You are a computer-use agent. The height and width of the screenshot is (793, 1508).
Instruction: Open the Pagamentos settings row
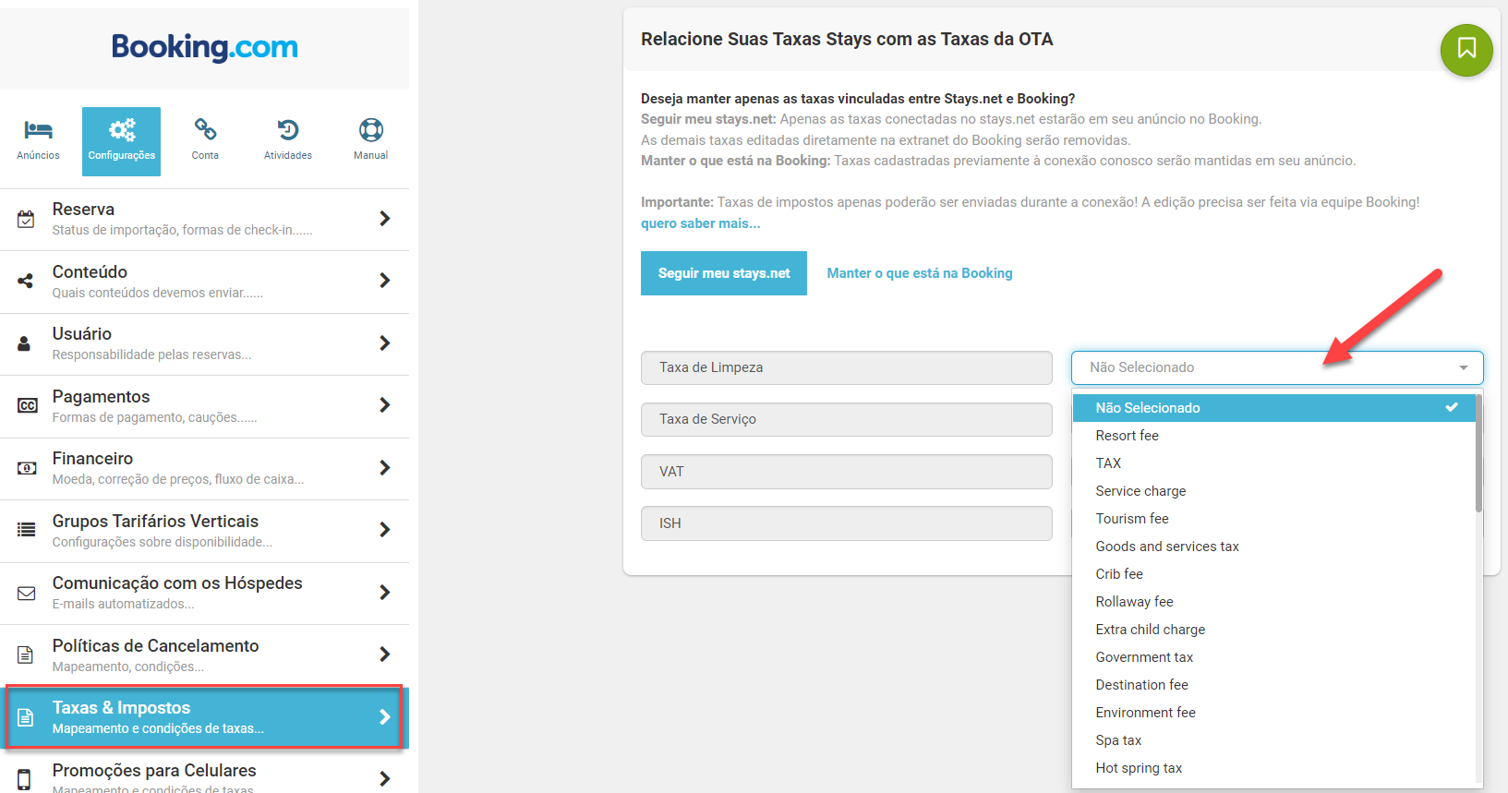[x=204, y=406]
